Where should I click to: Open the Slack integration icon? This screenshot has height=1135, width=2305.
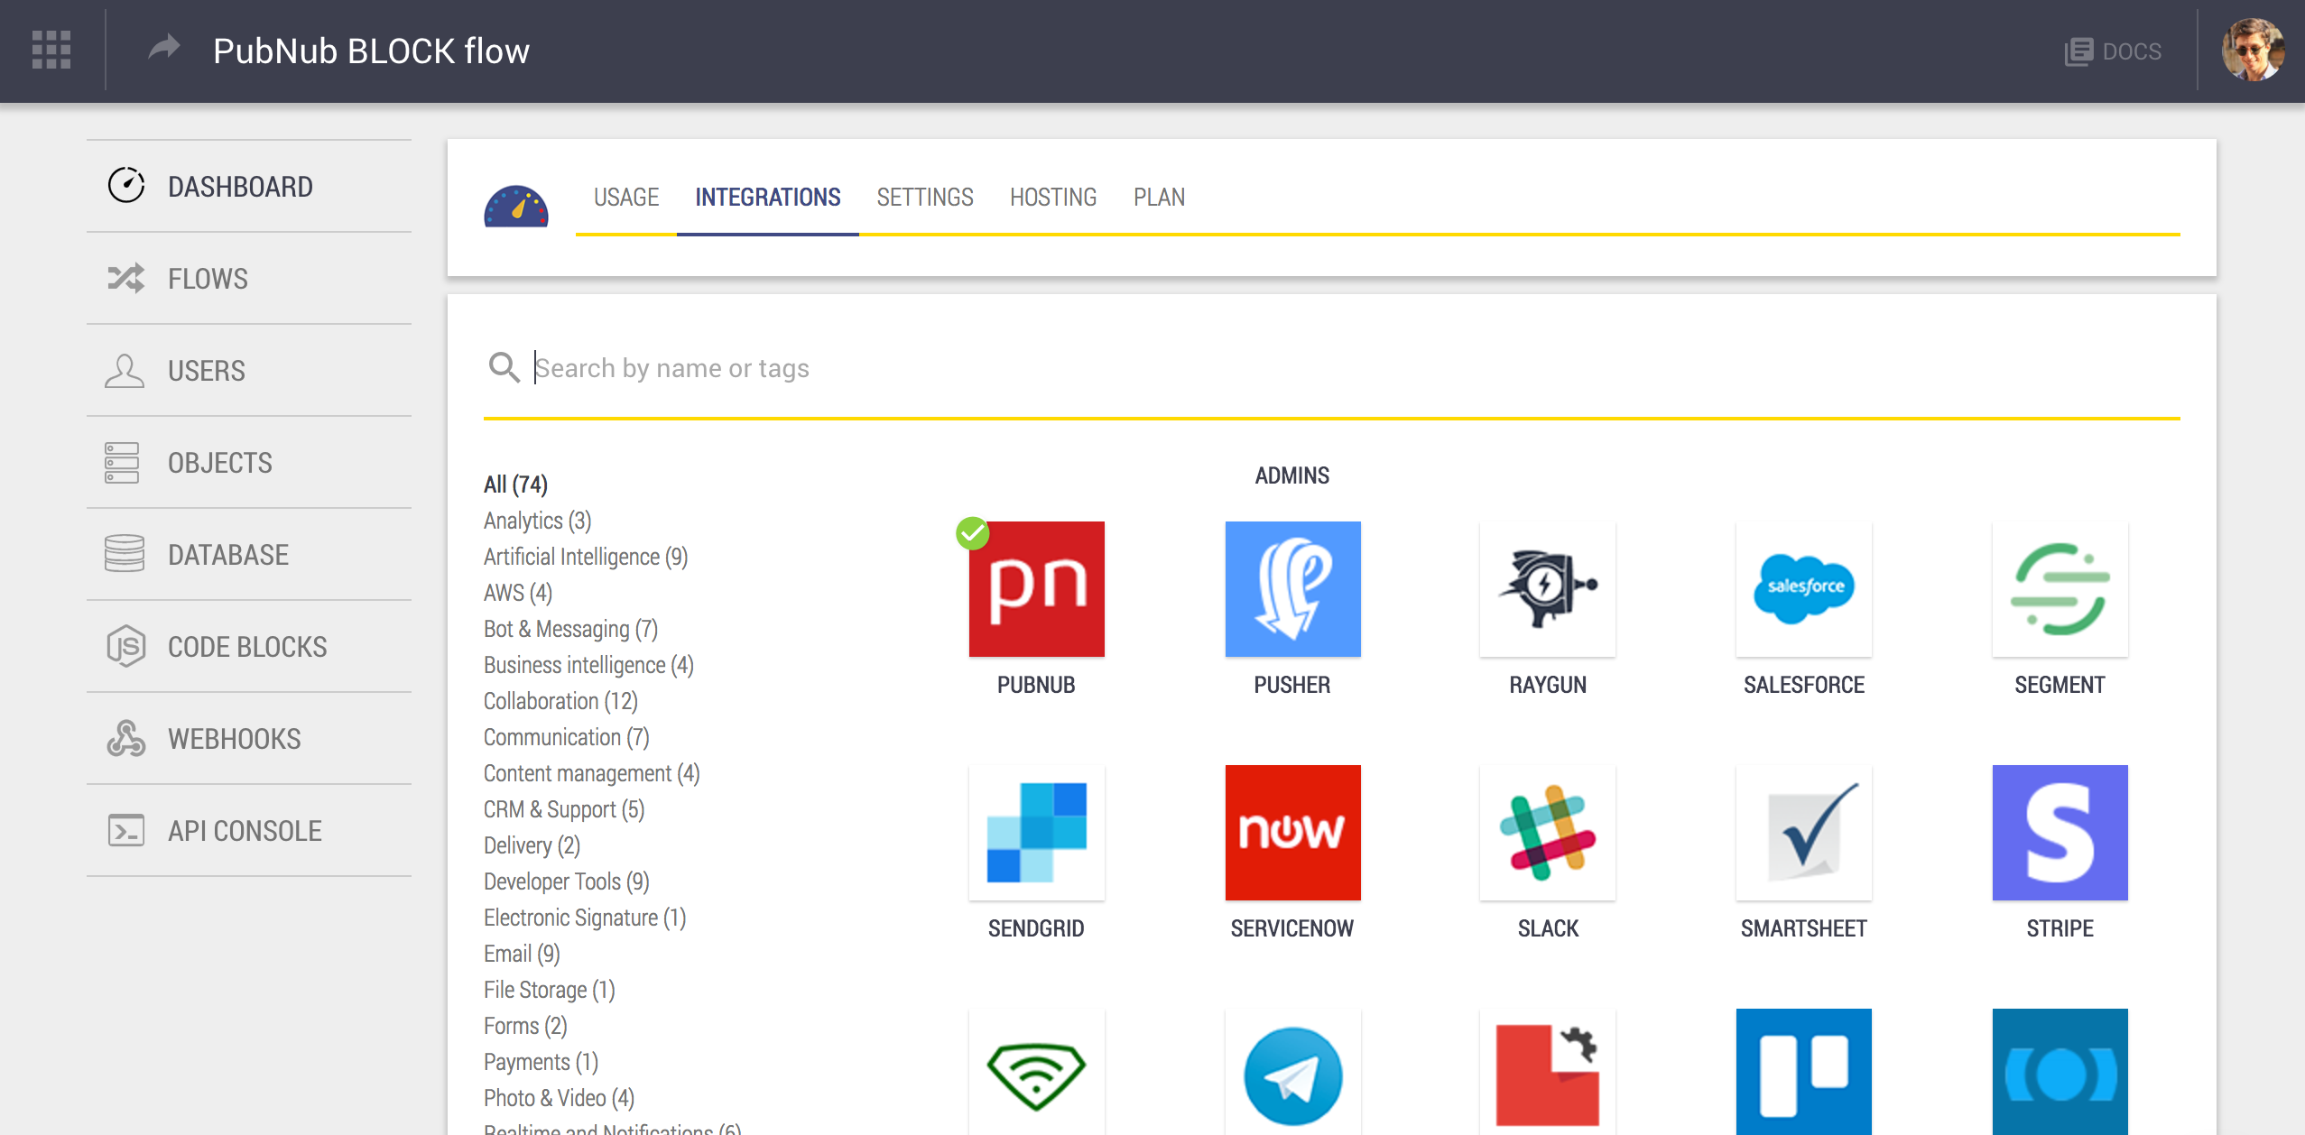(x=1547, y=833)
